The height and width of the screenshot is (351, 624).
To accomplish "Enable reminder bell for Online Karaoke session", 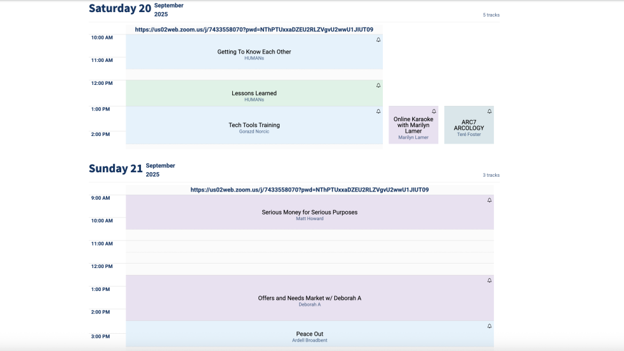I will 434,112.
